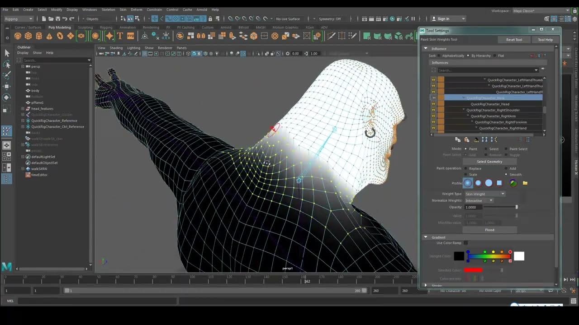Viewport: 579px width, 325px height.
Task: Click the polygon type (T) shelf icon
Action: 120,36
